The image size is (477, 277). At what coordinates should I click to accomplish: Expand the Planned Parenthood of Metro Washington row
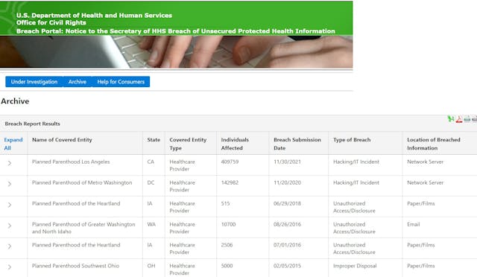pos(10,184)
